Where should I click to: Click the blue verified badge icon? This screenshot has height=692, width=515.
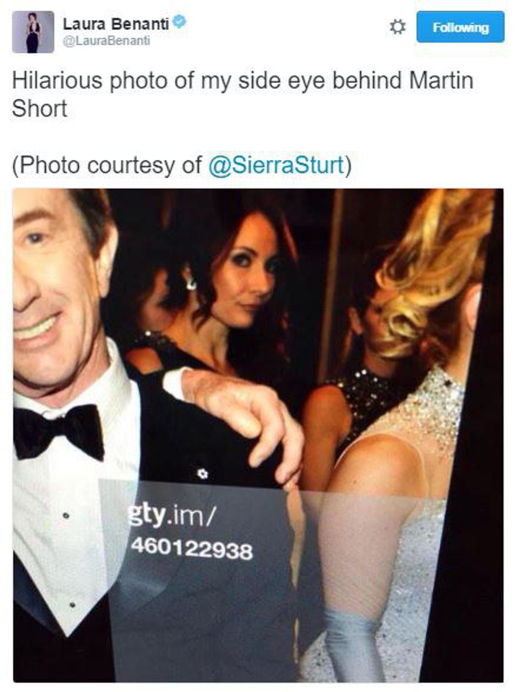coord(180,23)
